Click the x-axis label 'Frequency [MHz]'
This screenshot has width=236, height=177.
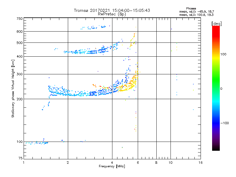112,166
